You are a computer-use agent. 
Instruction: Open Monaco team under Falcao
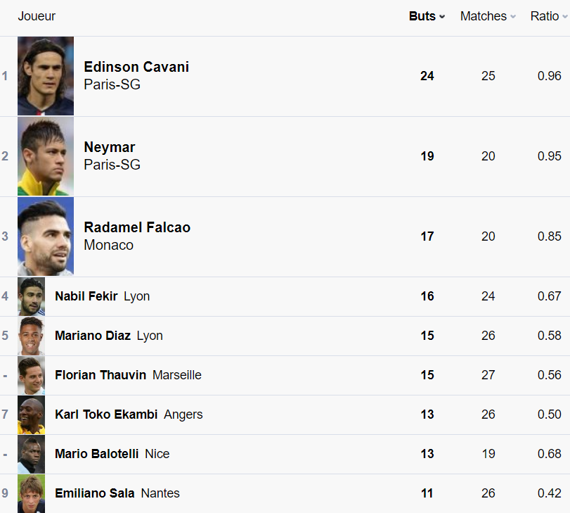point(108,245)
